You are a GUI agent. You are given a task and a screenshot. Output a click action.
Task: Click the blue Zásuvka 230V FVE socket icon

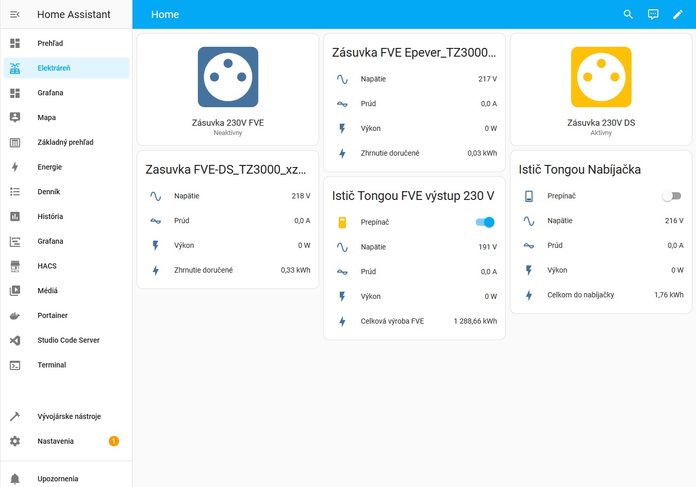228,77
